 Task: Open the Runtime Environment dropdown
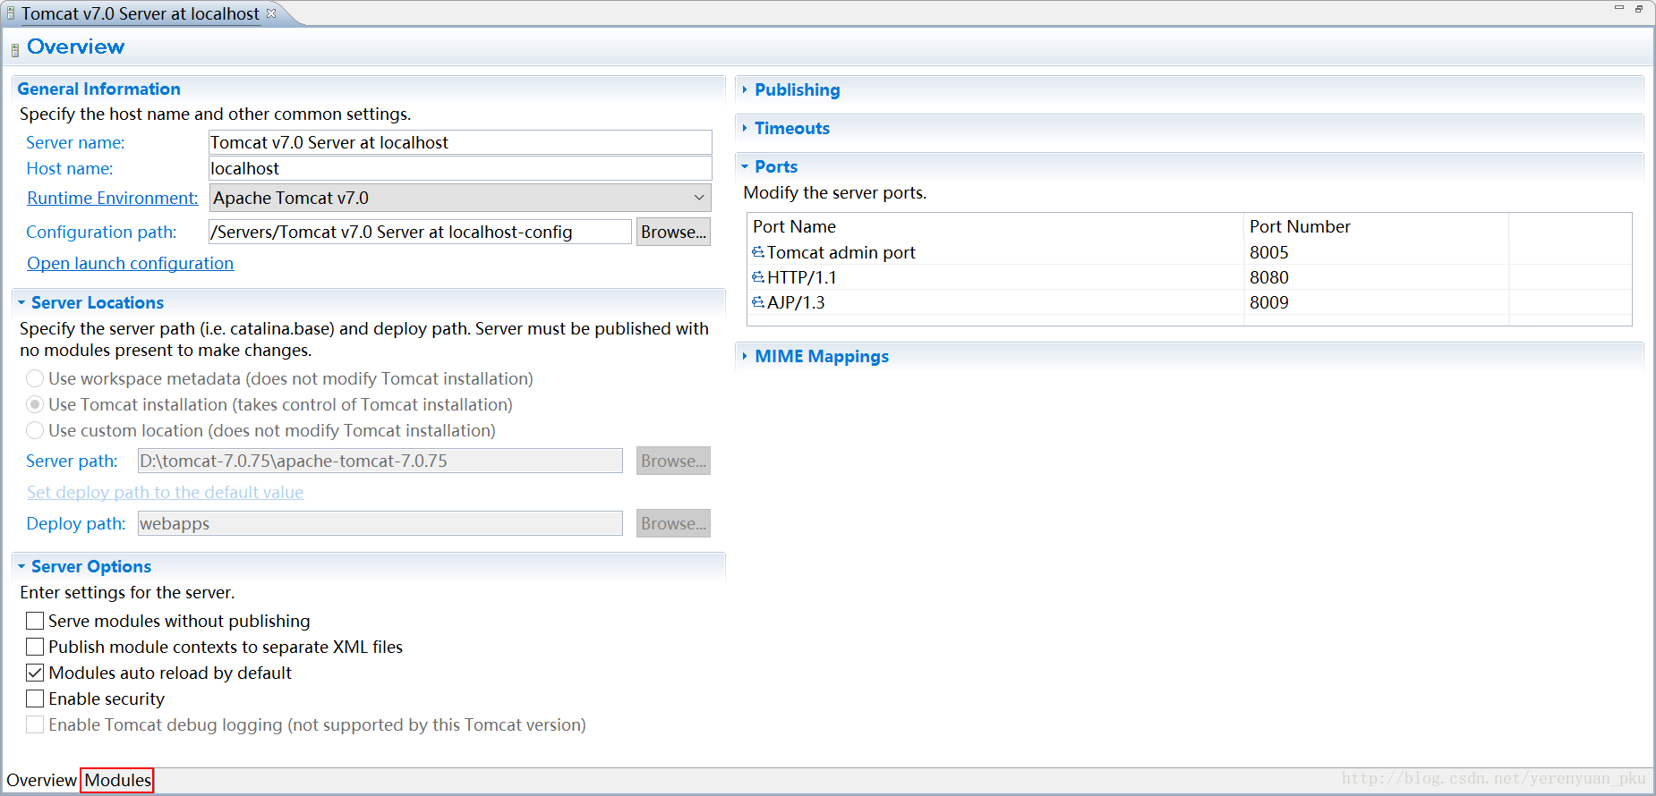460,198
